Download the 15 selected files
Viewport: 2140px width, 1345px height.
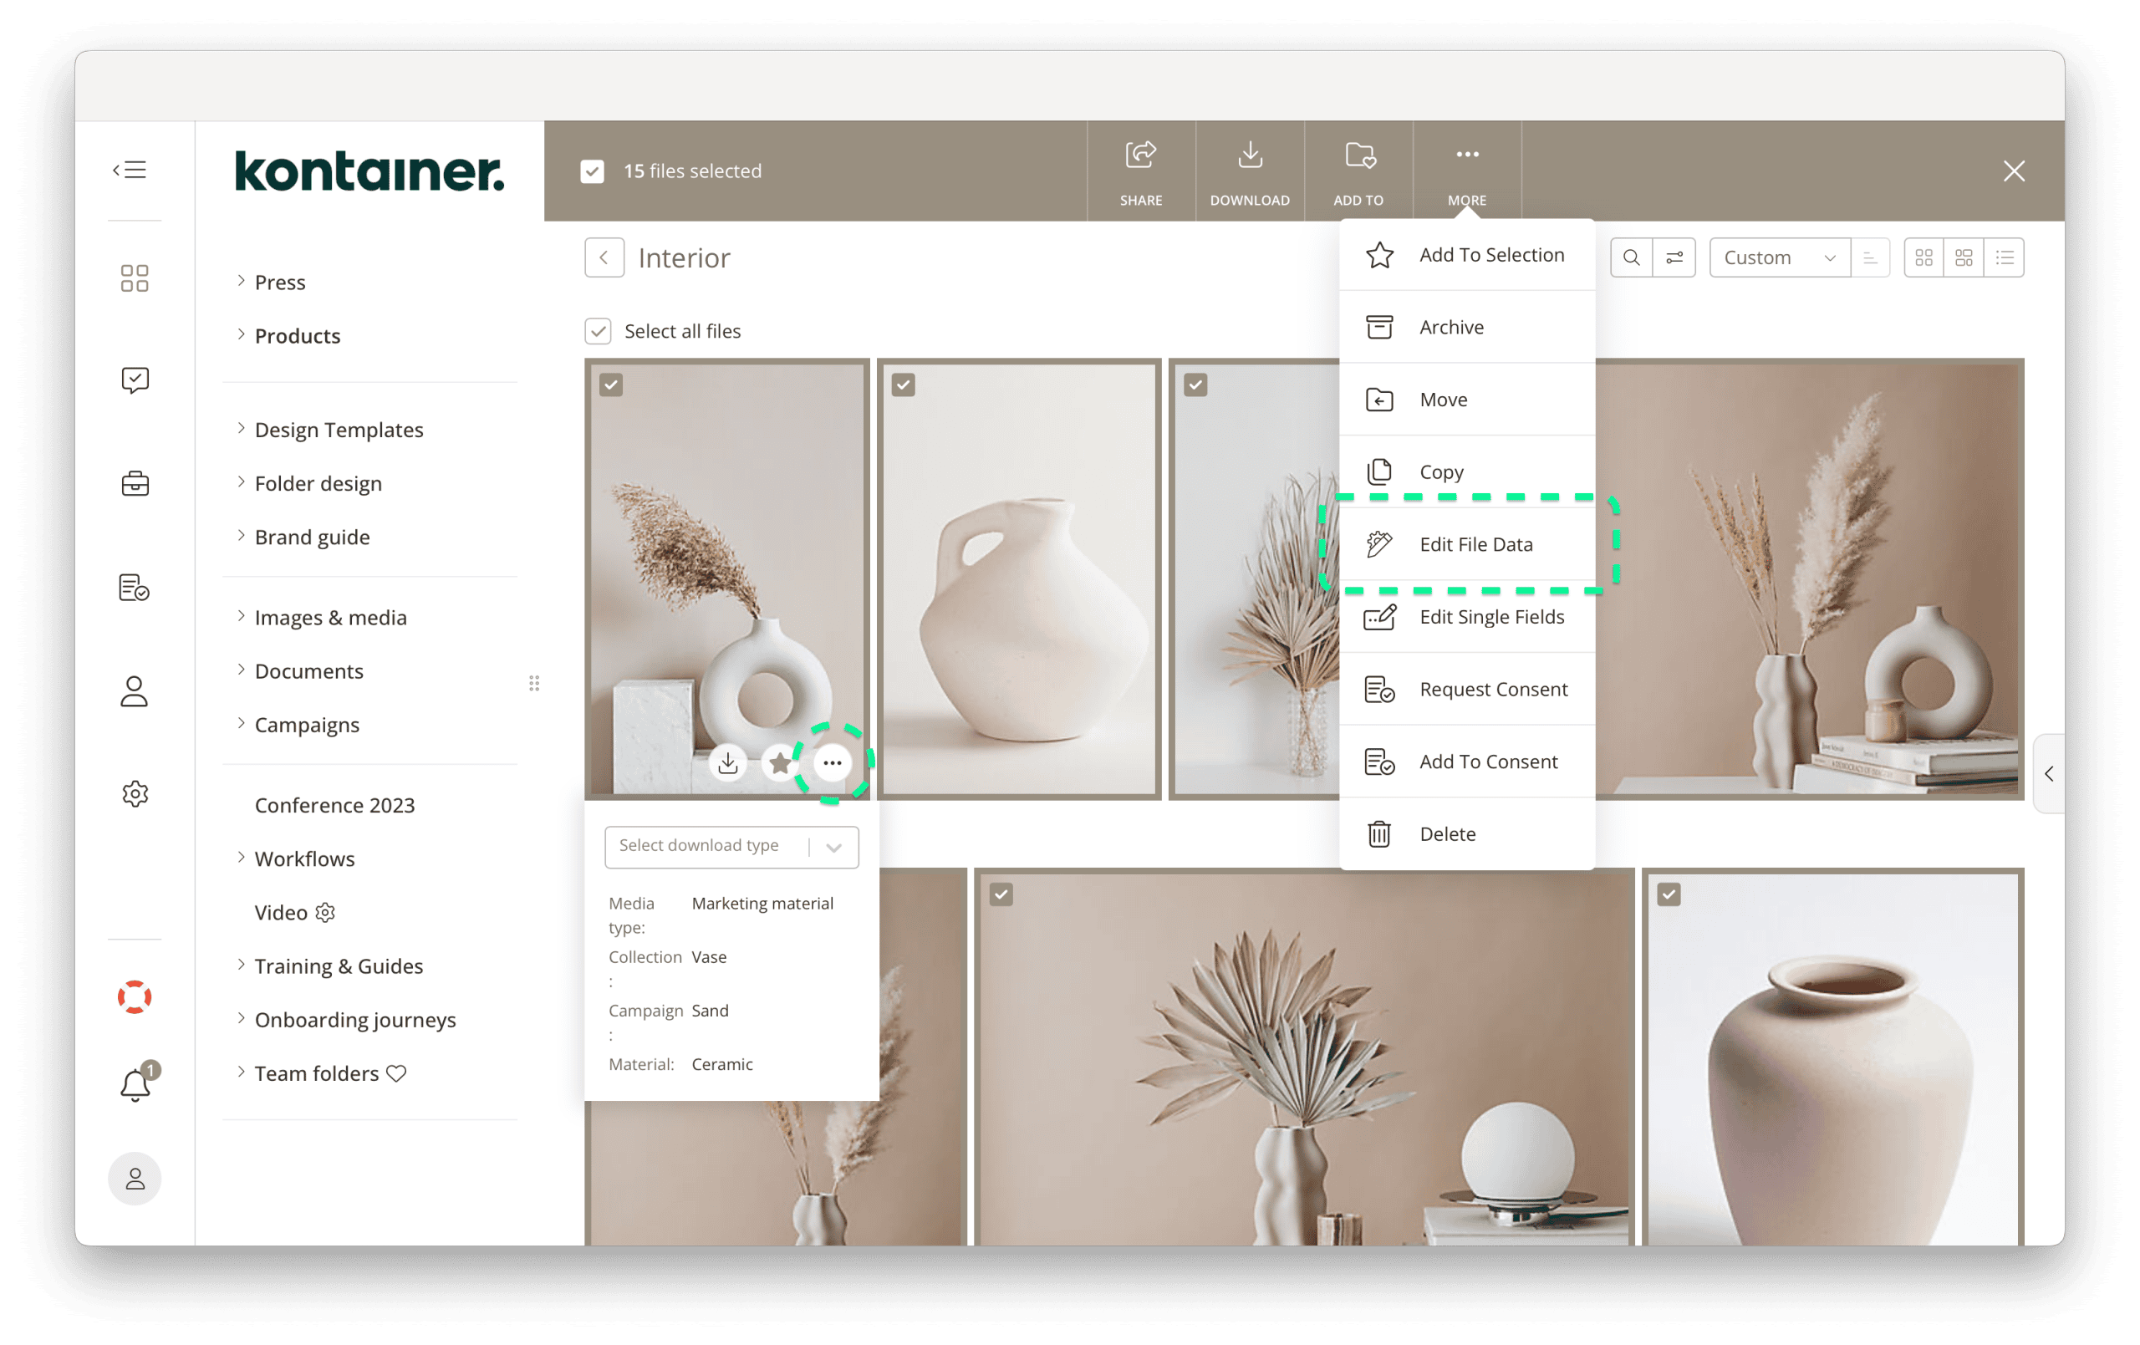1250,171
